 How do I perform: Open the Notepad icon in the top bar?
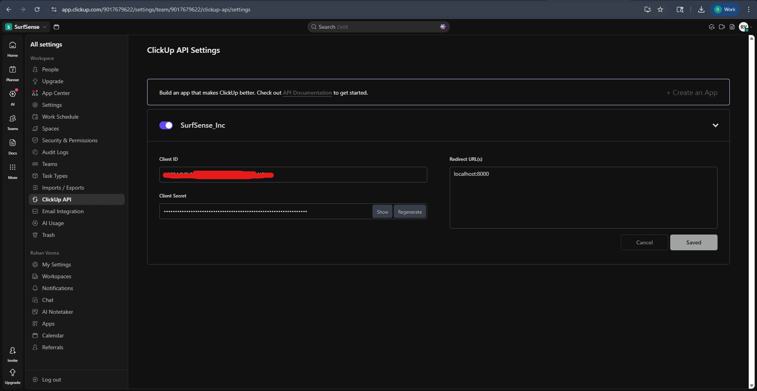(x=733, y=27)
